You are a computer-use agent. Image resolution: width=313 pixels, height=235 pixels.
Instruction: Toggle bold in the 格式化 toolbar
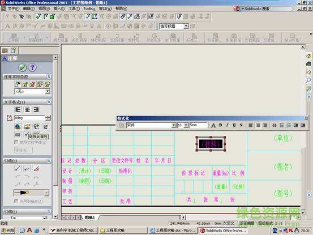(x=220, y=125)
